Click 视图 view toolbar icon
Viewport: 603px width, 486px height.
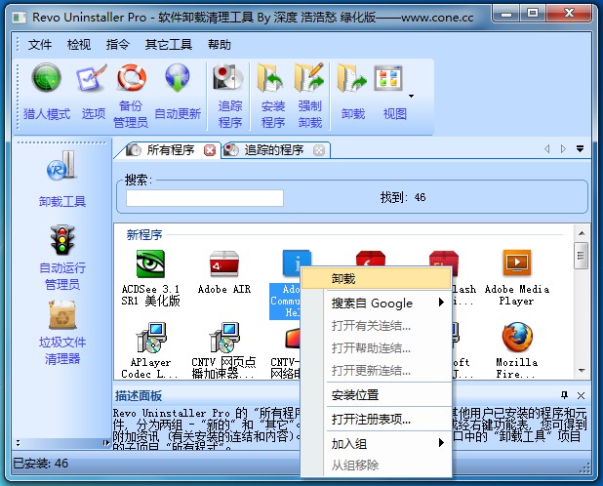(x=388, y=78)
